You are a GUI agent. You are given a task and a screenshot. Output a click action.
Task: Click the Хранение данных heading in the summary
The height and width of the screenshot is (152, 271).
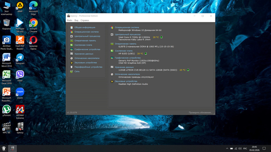pos(124,67)
